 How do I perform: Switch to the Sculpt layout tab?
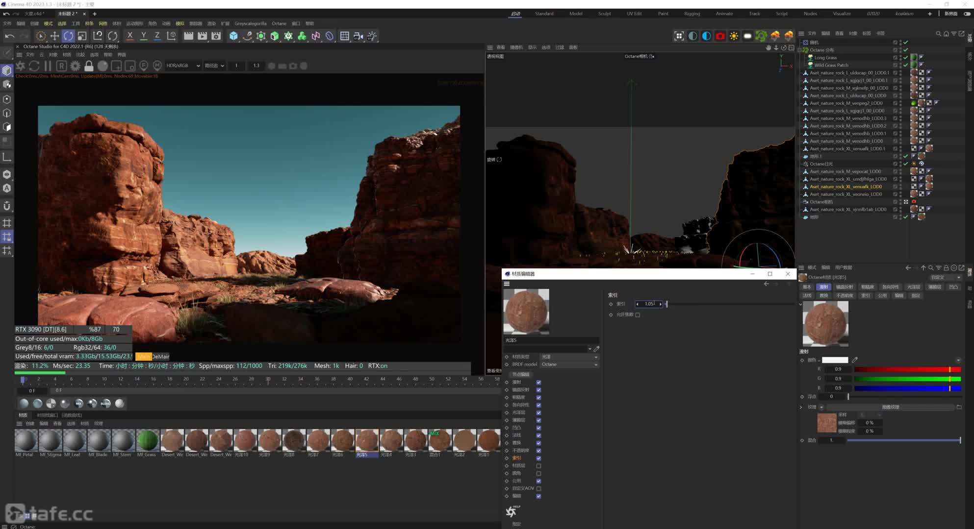(604, 14)
